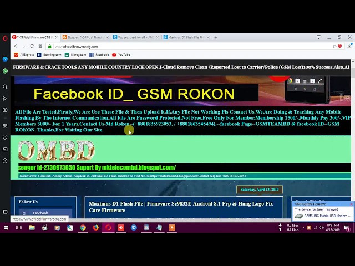Open Task View on the taskbar

[19, 228]
